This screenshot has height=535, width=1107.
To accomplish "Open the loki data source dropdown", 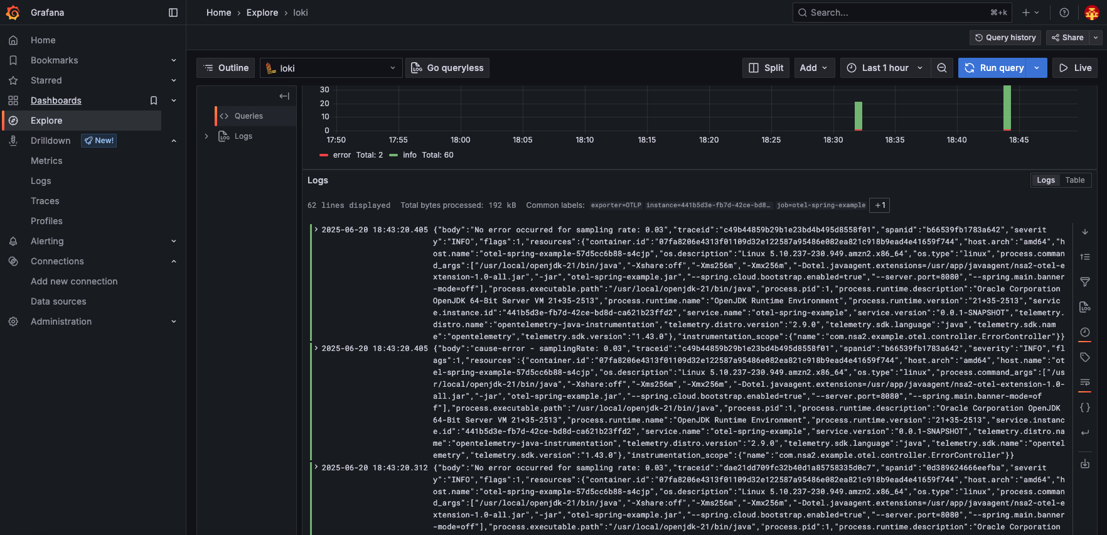I will [x=331, y=68].
